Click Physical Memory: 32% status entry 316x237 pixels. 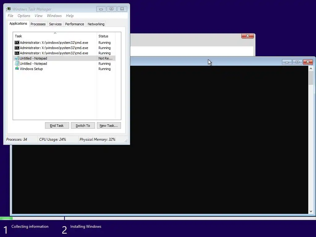pos(97,139)
